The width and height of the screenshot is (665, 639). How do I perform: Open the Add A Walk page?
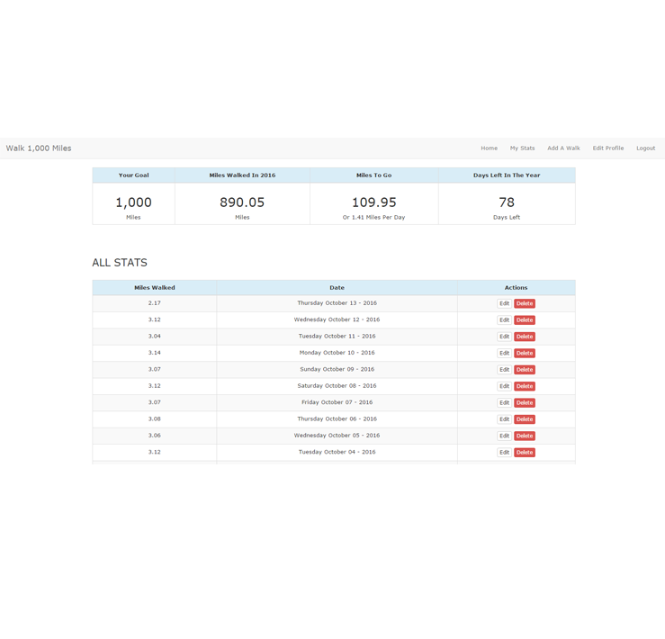pos(563,148)
